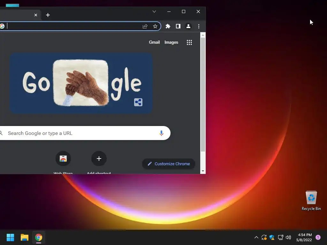Open the Extensions puzzle icon

168,26
